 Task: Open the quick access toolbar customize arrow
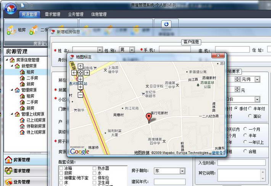coord(32,5)
